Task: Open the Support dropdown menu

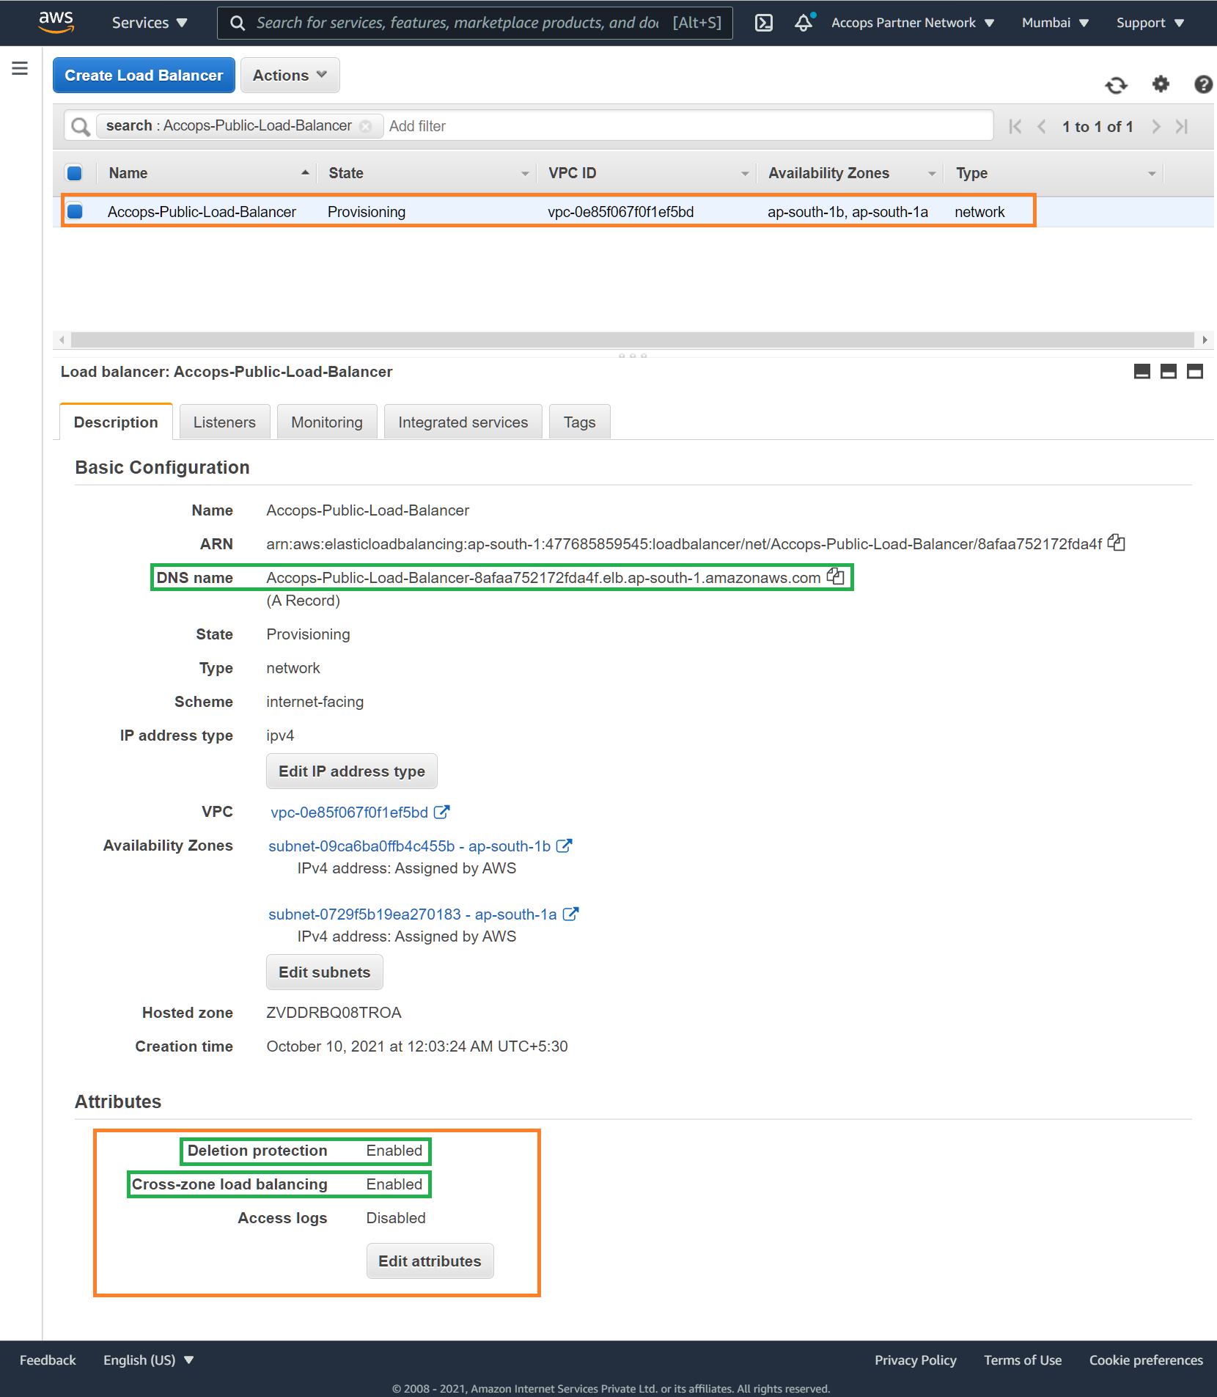Action: [1150, 23]
